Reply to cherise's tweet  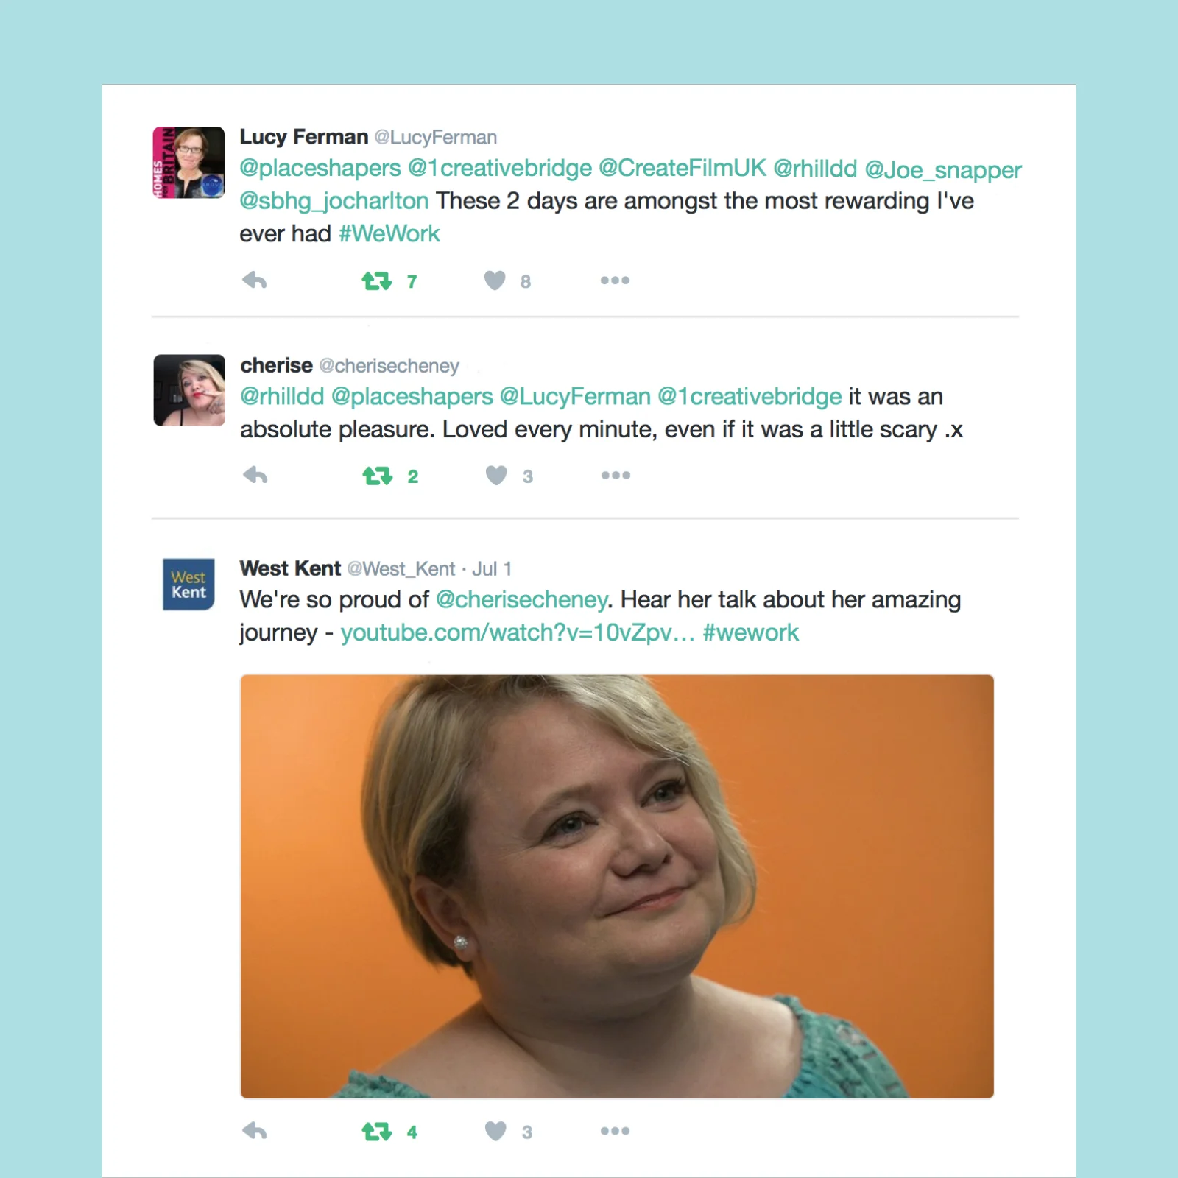pyautogui.click(x=255, y=475)
